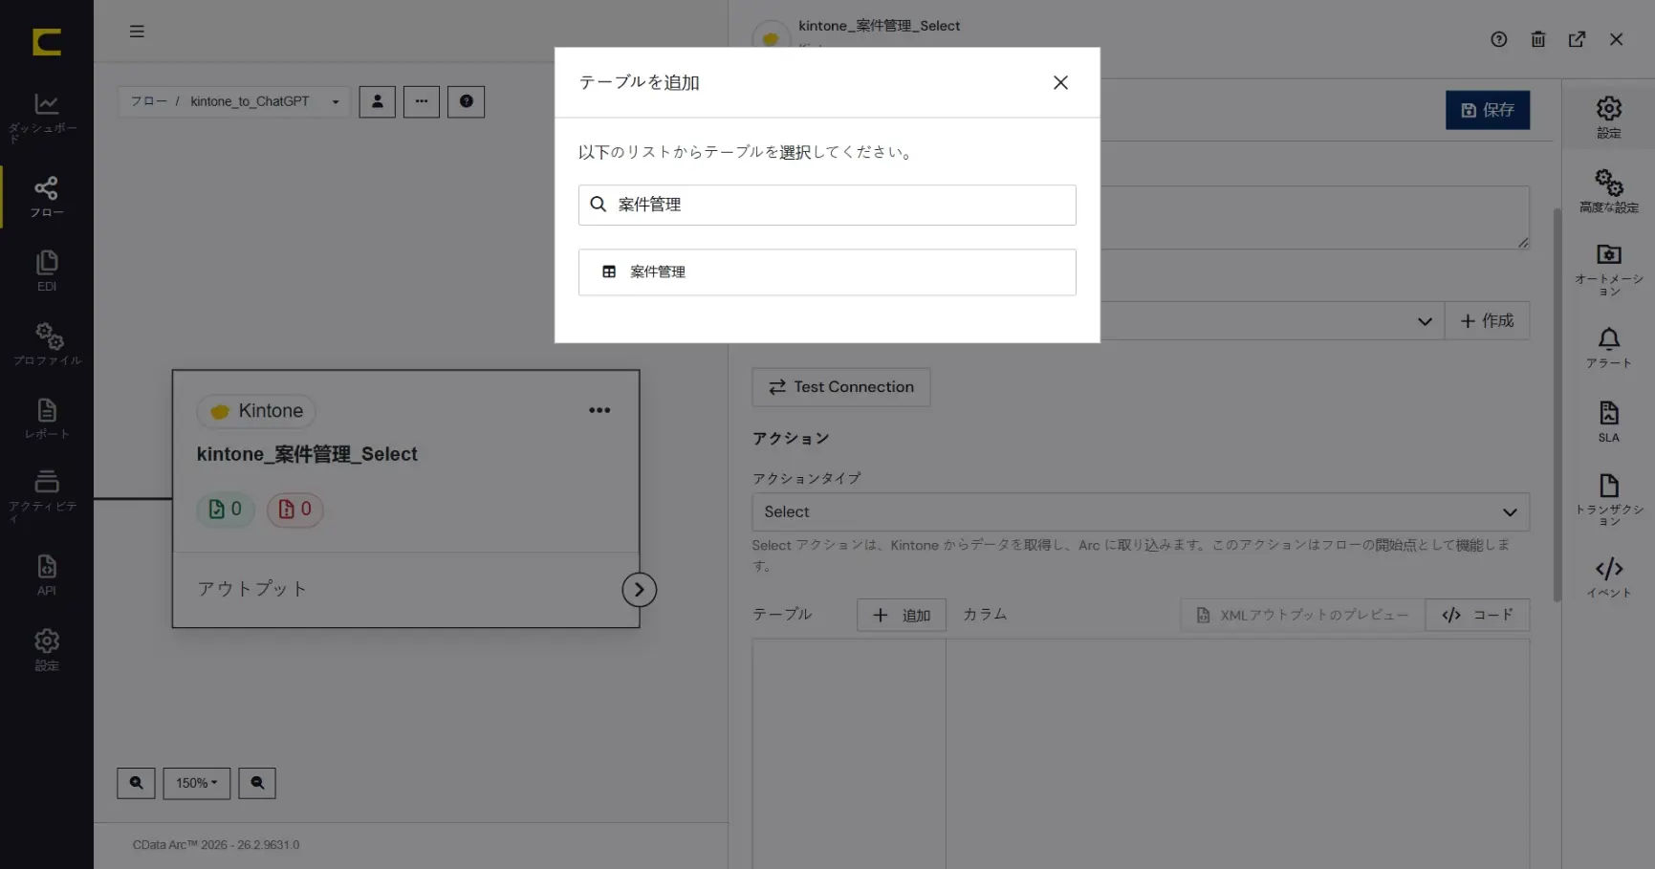
Task: Click the 追加 add table button
Action: [x=901, y=615]
